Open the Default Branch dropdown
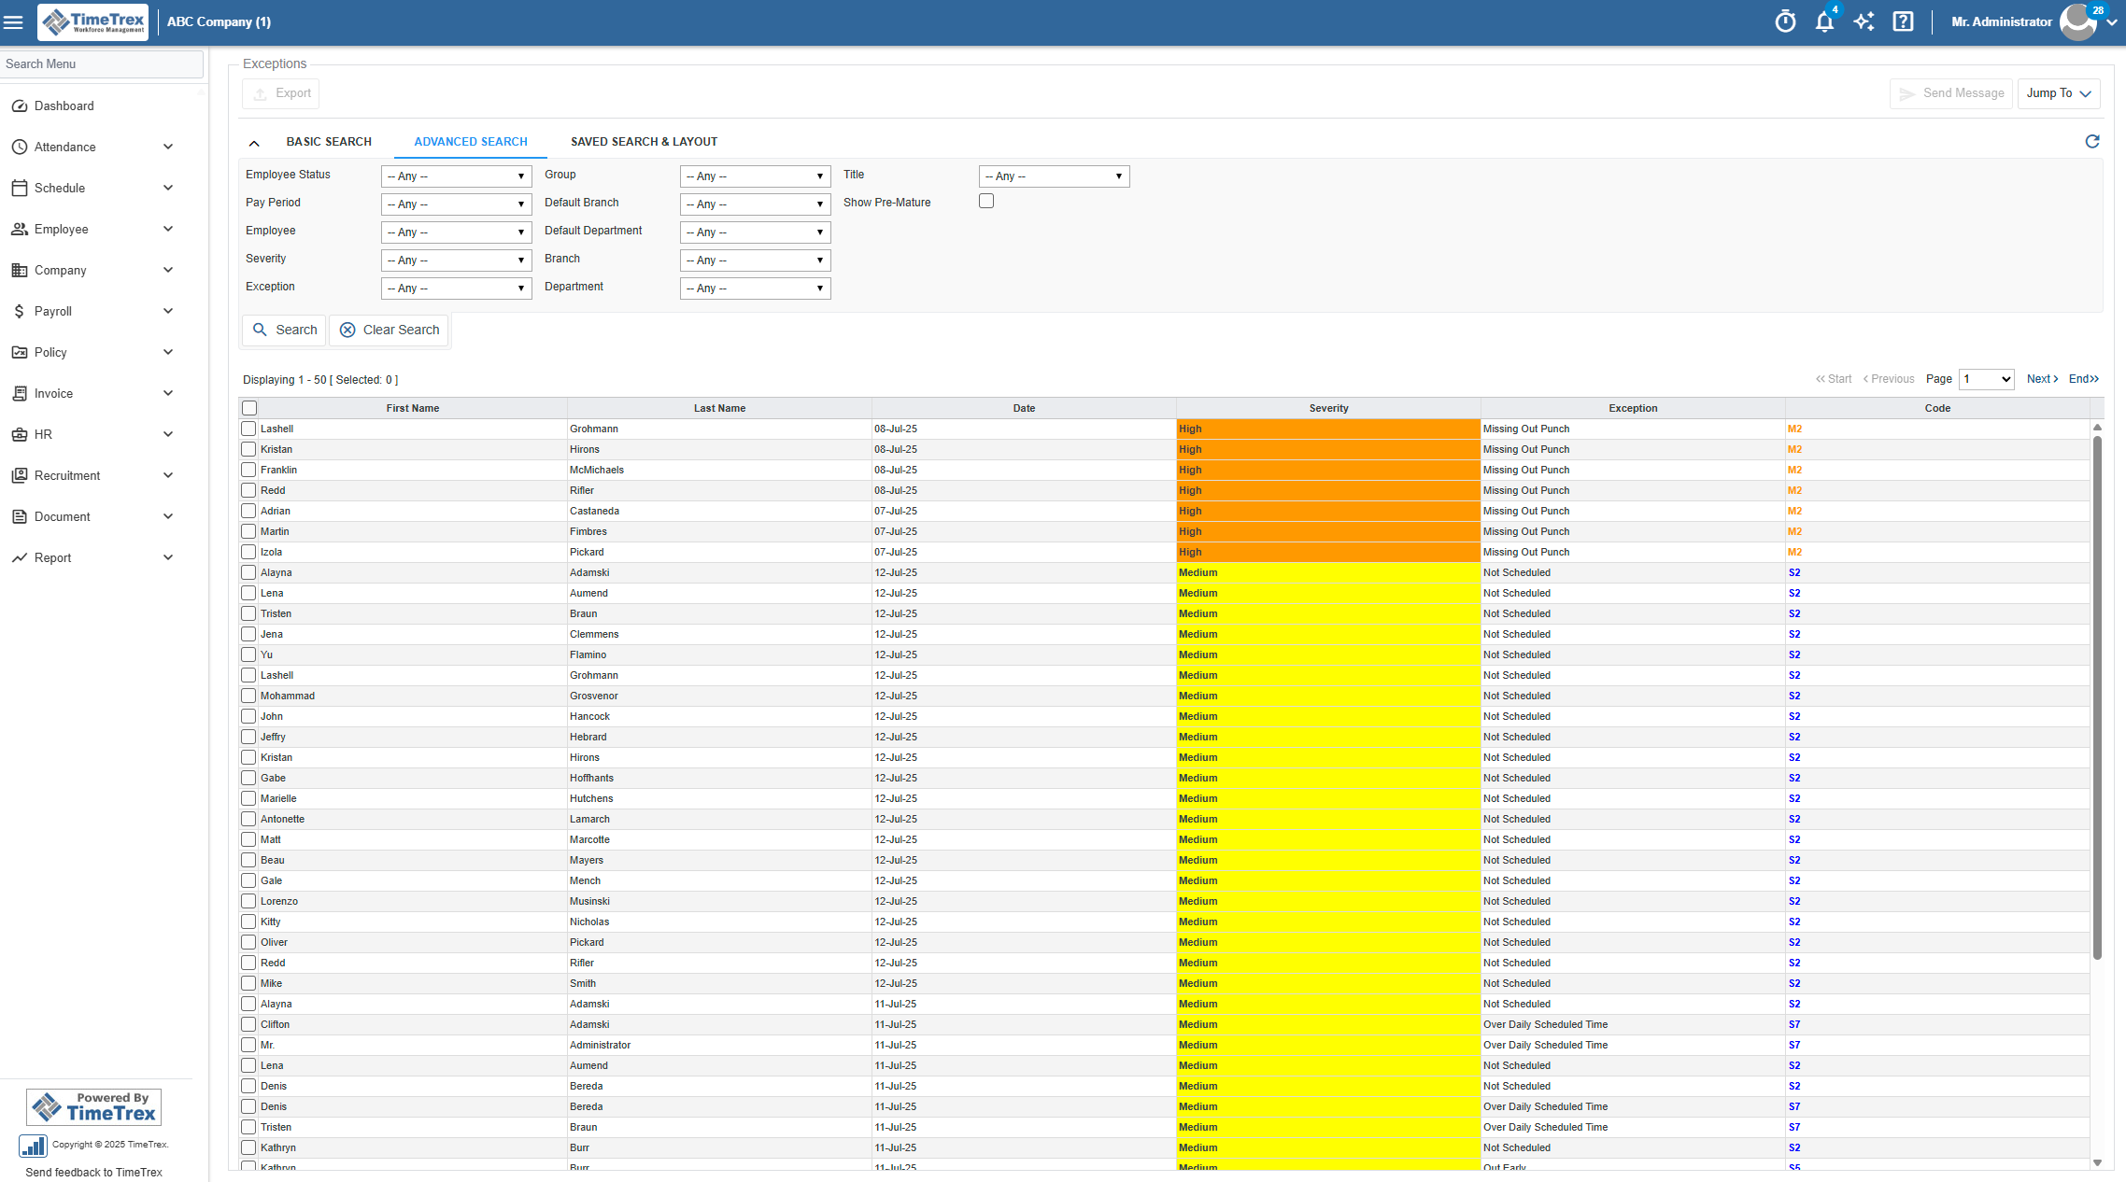 point(755,204)
